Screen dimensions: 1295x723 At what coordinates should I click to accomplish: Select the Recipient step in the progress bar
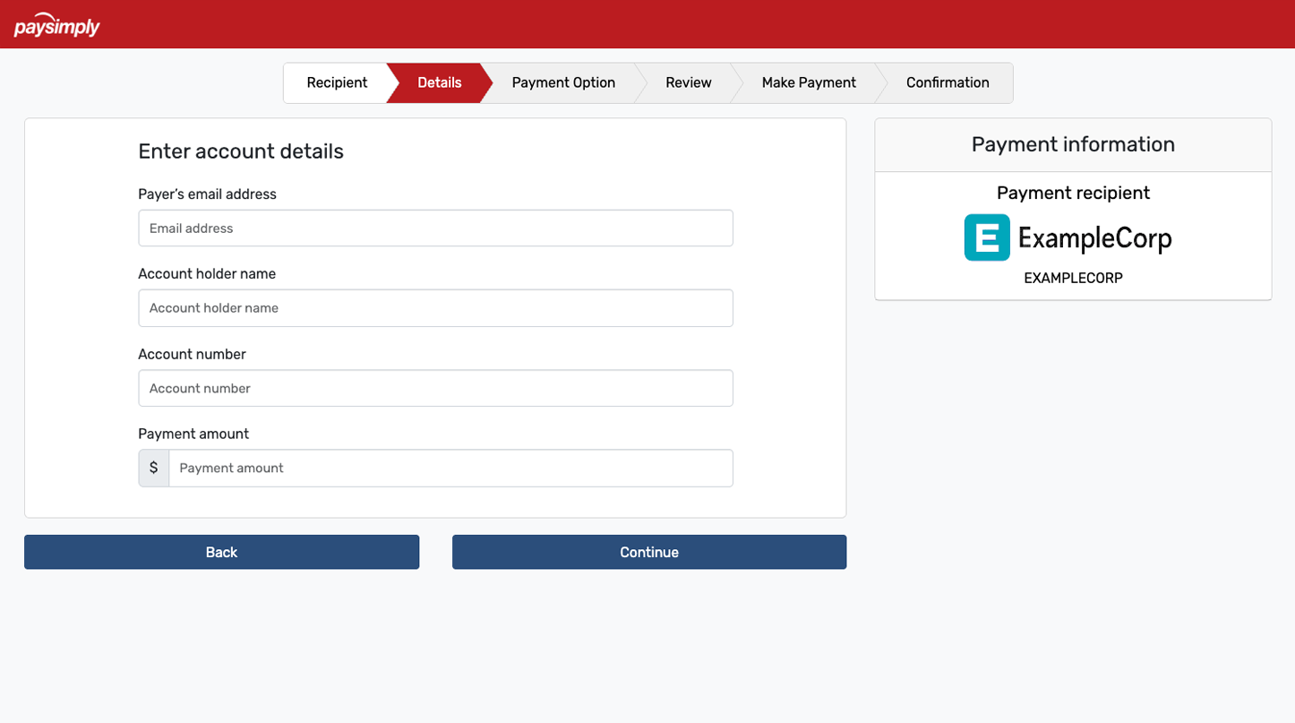click(x=337, y=82)
